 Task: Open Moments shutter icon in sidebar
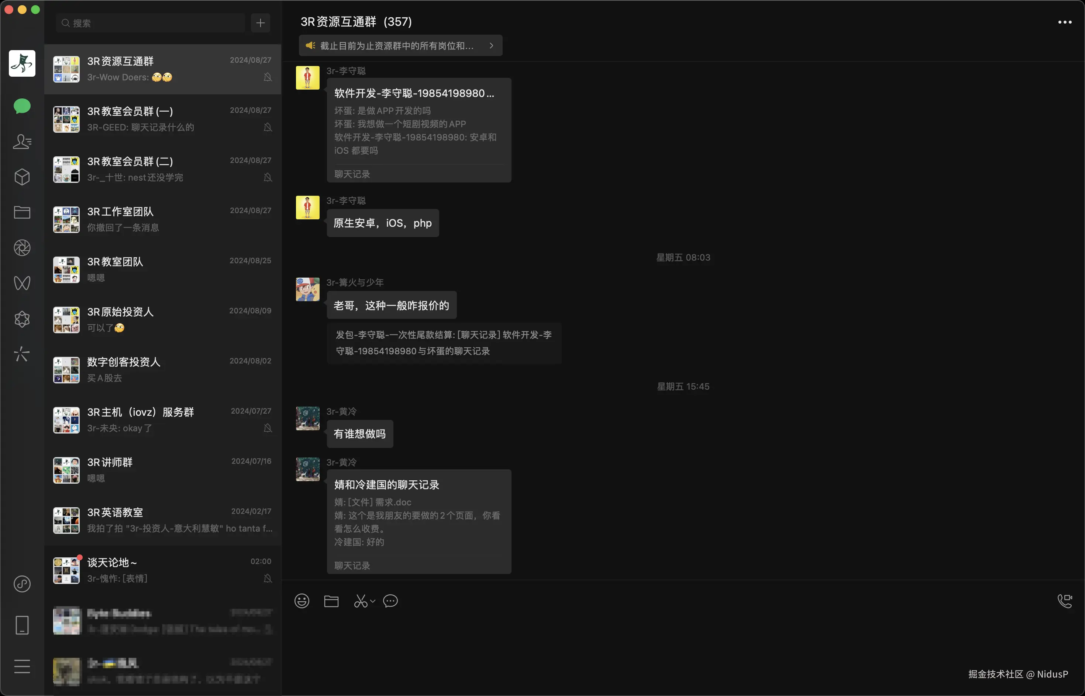22,248
